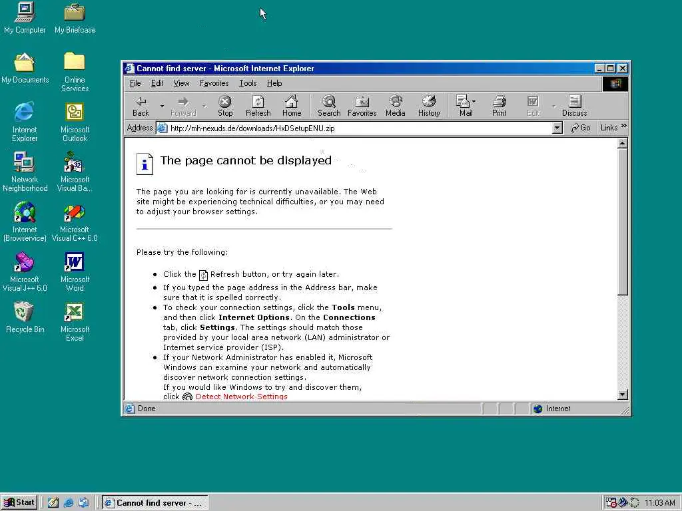Expand the Mail button dropdown arrow
682x511 pixels.
click(x=474, y=102)
